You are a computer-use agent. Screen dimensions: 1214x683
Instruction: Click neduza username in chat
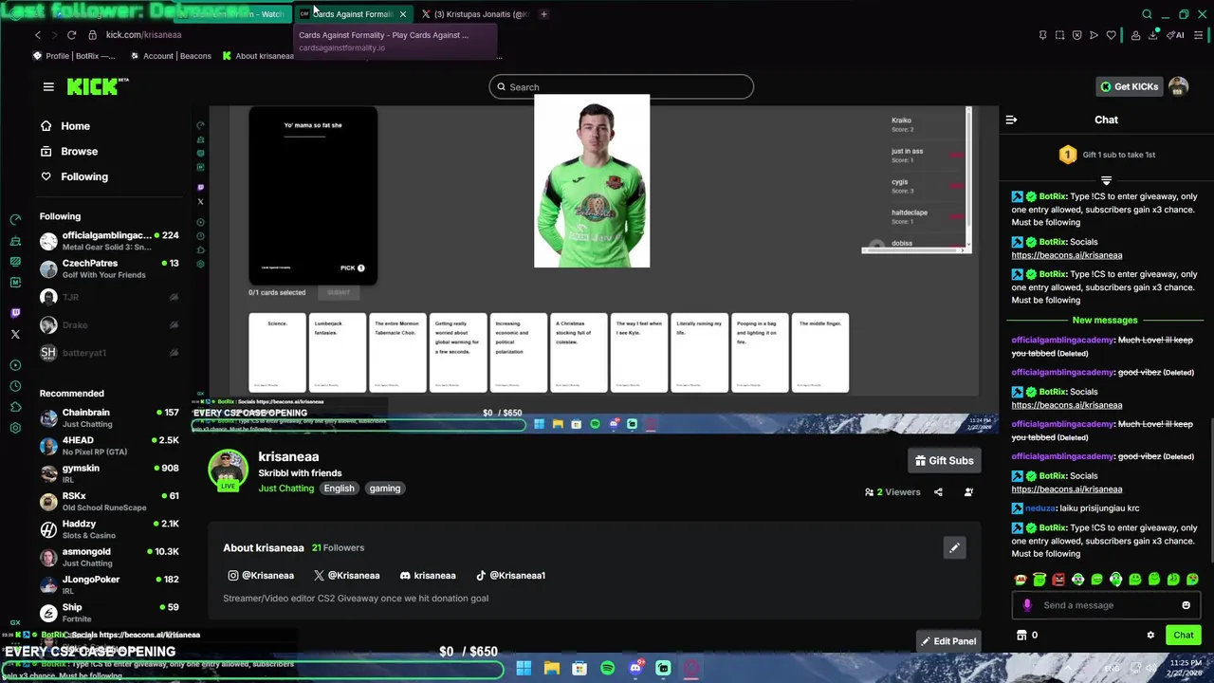[x=1039, y=508]
